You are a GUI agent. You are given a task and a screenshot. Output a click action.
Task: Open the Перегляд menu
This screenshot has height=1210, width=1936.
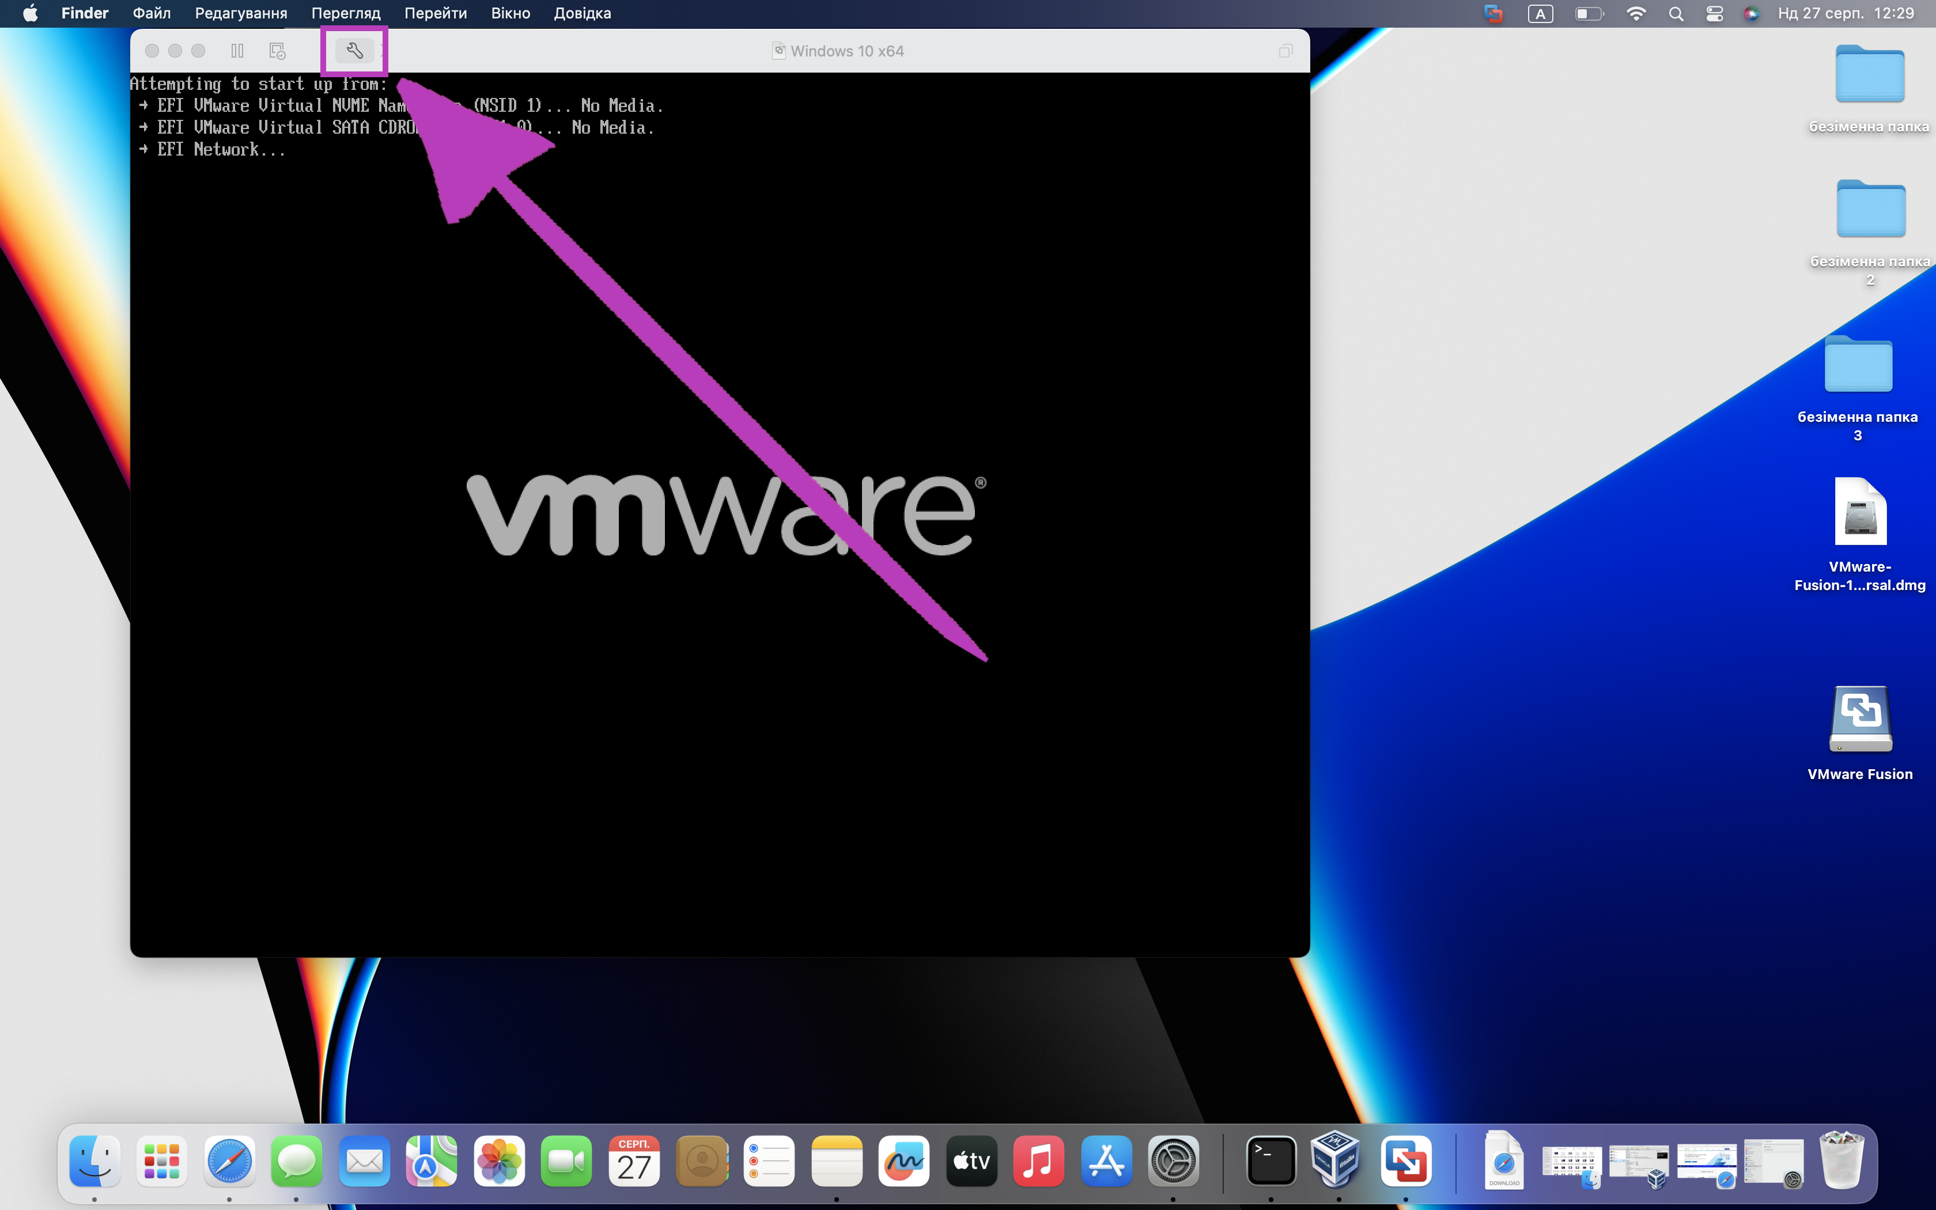[346, 13]
